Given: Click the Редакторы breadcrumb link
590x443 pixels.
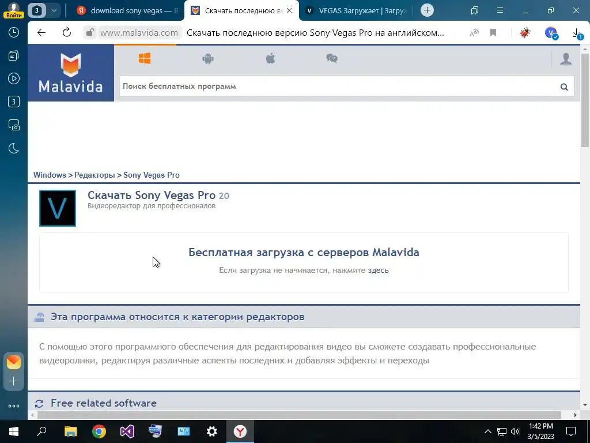Looking at the screenshot, I should click(94, 175).
